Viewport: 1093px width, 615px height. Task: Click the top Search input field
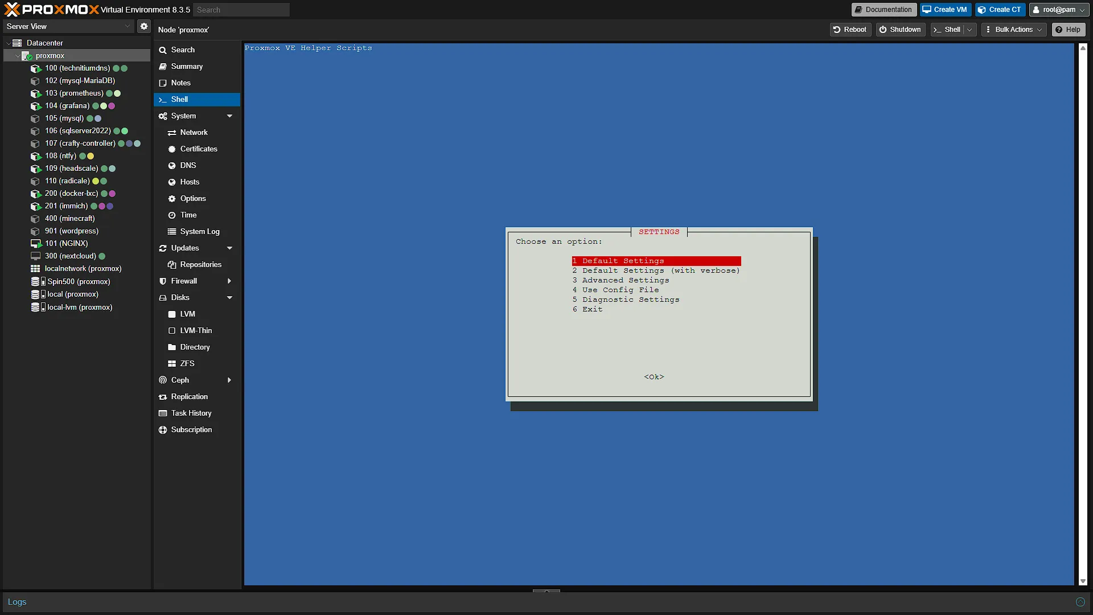click(x=241, y=10)
